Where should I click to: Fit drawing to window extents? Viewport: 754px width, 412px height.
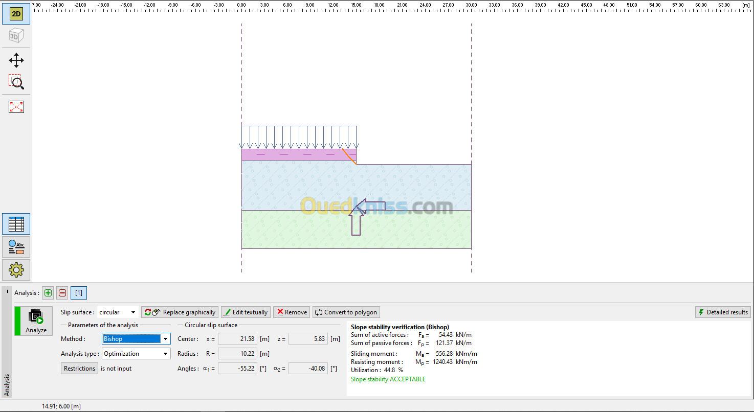click(x=16, y=107)
